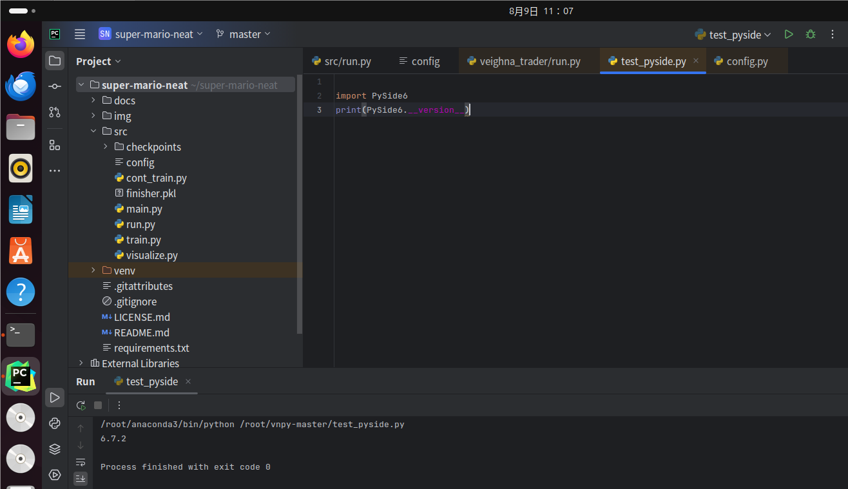The width and height of the screenshot is (848, 489).
Task: Open the Run tool window icon
Action: 55,398
